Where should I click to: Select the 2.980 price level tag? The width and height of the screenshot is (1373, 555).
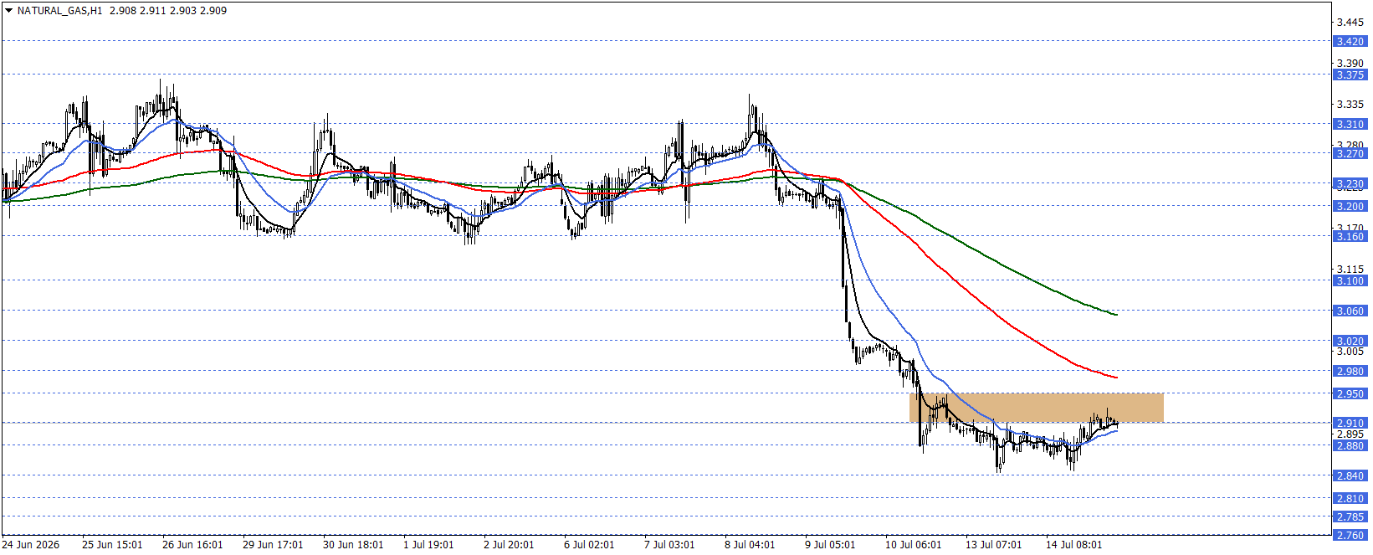point(1350,371)
